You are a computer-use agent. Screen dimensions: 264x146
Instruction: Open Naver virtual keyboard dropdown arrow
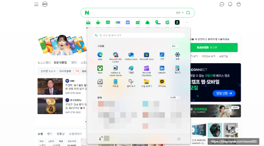[183, 13]
